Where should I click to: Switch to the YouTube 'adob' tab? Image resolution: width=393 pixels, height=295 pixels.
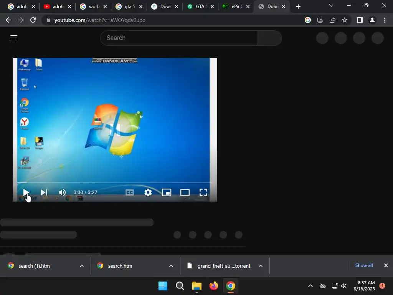point(54,7)
